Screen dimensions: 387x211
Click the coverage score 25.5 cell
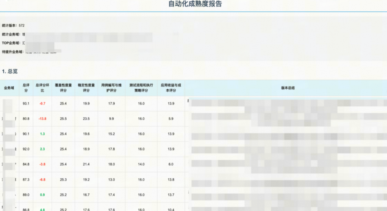point(63,119)
